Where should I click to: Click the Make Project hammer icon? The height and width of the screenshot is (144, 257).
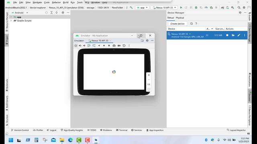131,8
